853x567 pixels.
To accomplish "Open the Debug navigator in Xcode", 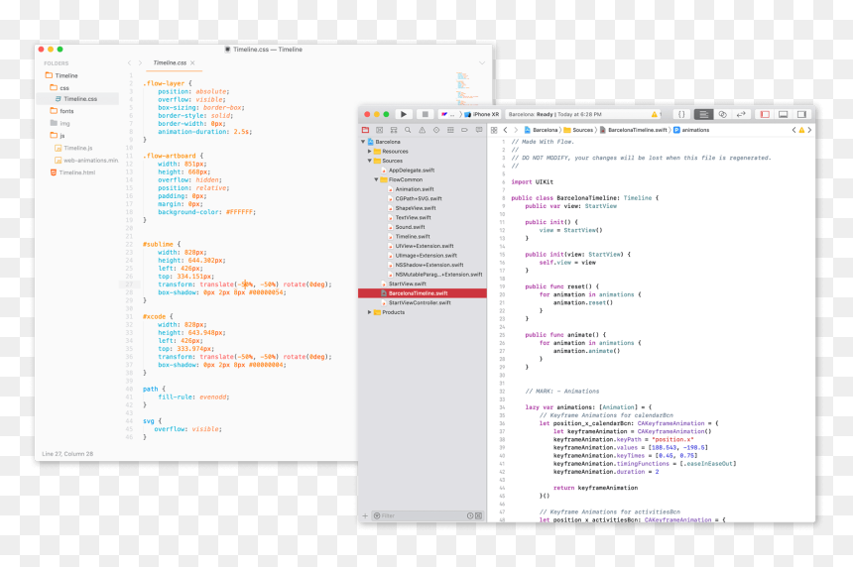I will point(450,130).
